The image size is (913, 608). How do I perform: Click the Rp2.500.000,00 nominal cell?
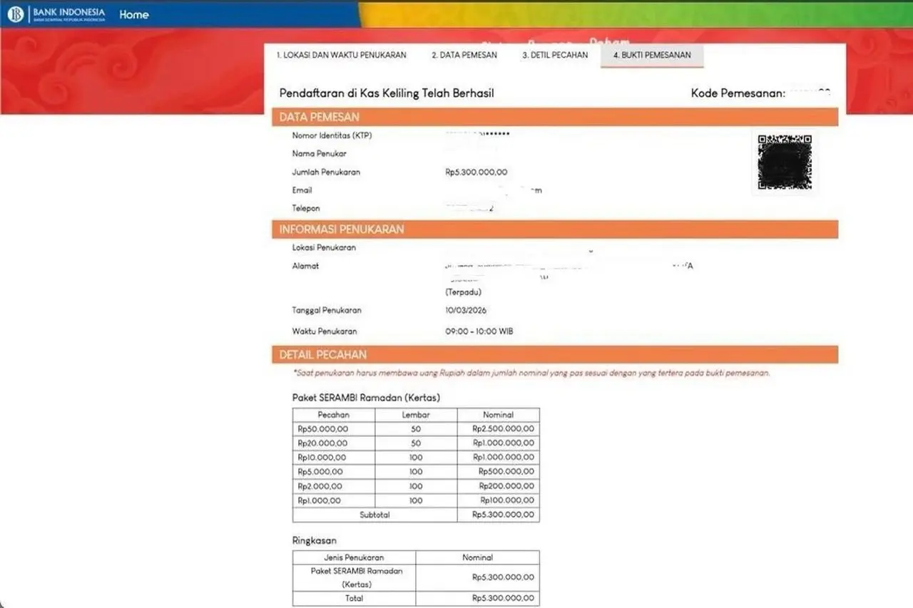504,429
